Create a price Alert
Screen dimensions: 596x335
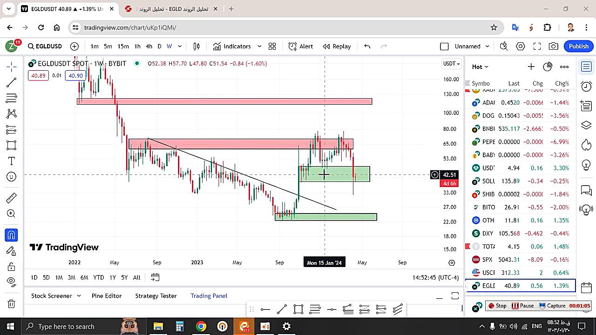300,46
